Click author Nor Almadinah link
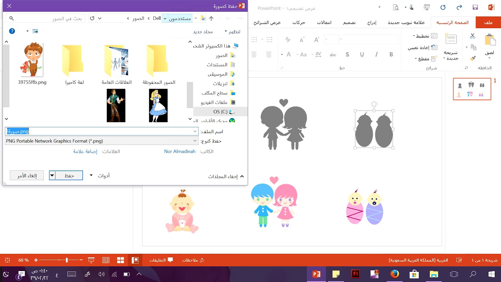 (x=180, y=151)
